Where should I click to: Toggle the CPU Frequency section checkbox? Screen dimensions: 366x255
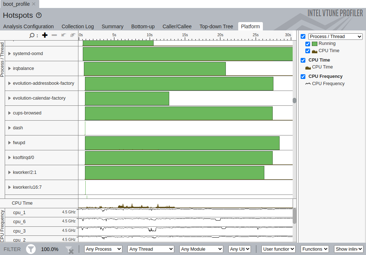(x=303, y=76)
